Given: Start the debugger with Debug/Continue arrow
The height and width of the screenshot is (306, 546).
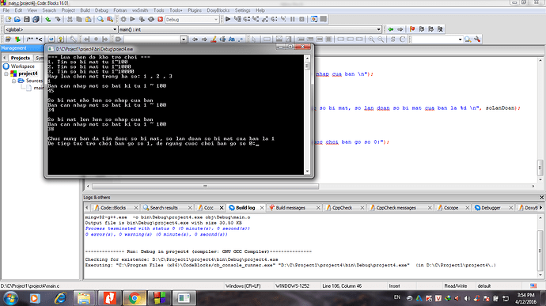Looking at the screenshot, I should pyautogui.click(x=228, y=19).
